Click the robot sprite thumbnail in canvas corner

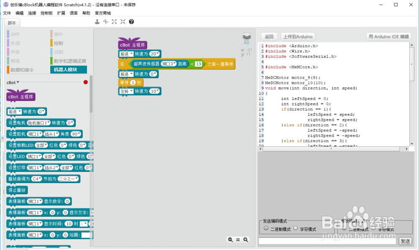246,38
